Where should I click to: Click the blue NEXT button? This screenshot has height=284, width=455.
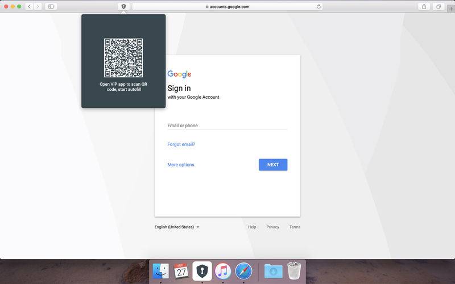[273, 165]
